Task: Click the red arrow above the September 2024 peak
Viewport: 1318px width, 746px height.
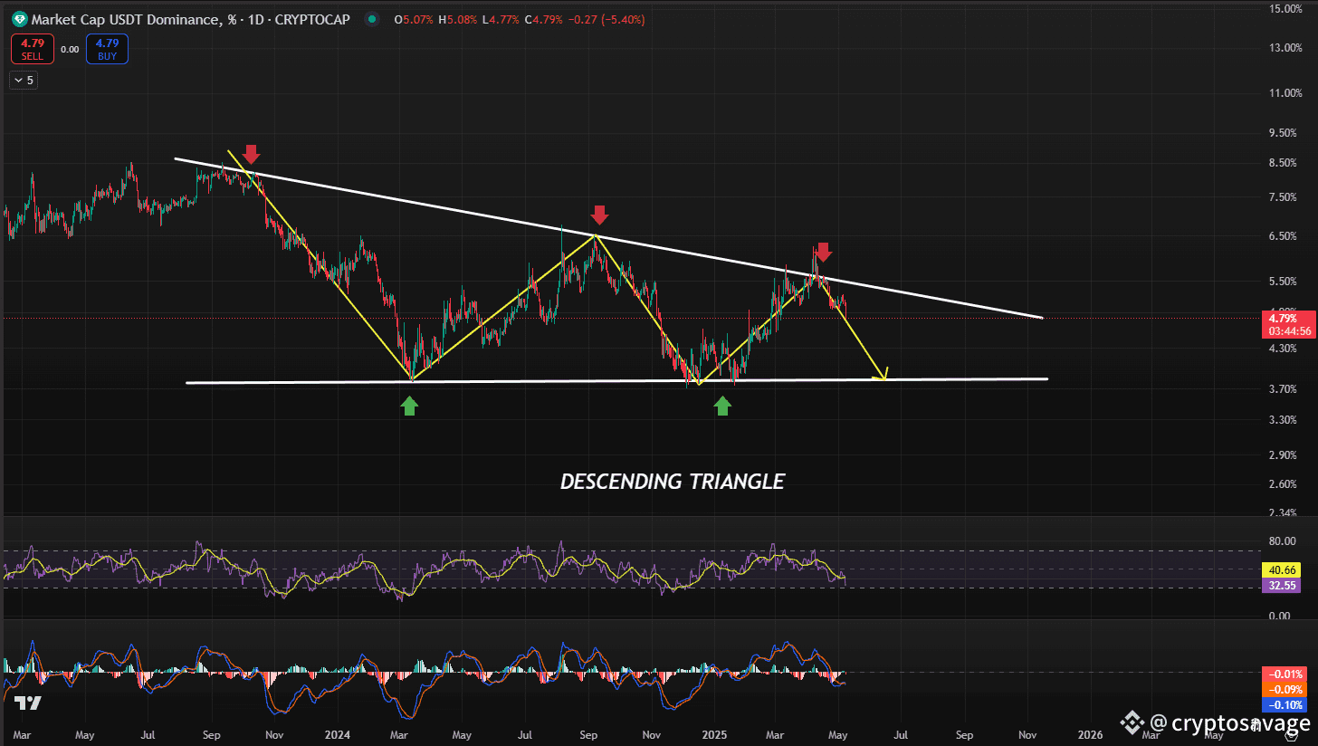Action: click(599, 215)
